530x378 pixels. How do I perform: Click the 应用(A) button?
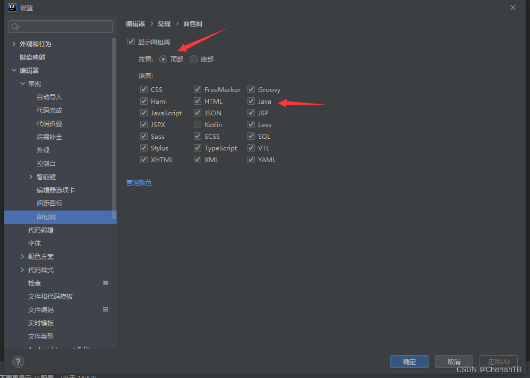[499, 362]
